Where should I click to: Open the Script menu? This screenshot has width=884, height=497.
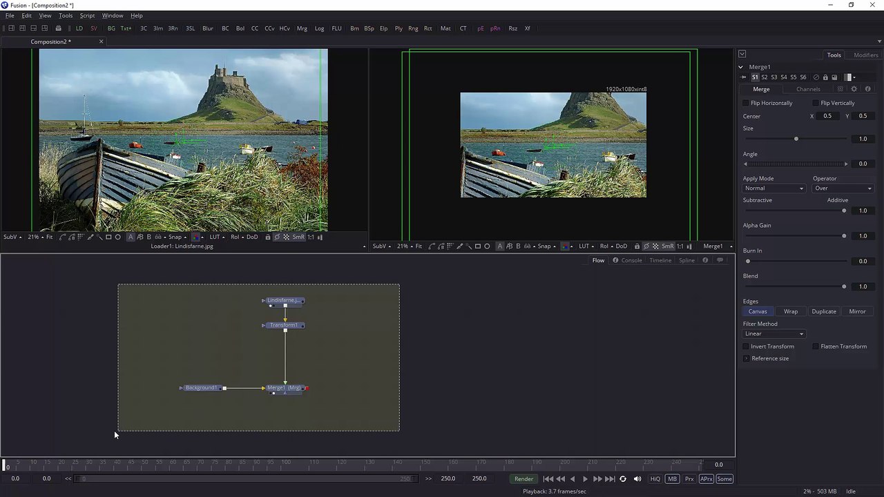tap(87, 15)
